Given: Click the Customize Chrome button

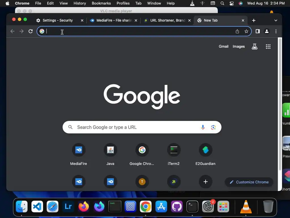Looking at the screenshot, I should pos(249,182).
